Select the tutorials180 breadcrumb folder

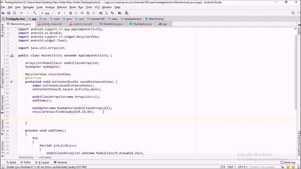point(96,19)
